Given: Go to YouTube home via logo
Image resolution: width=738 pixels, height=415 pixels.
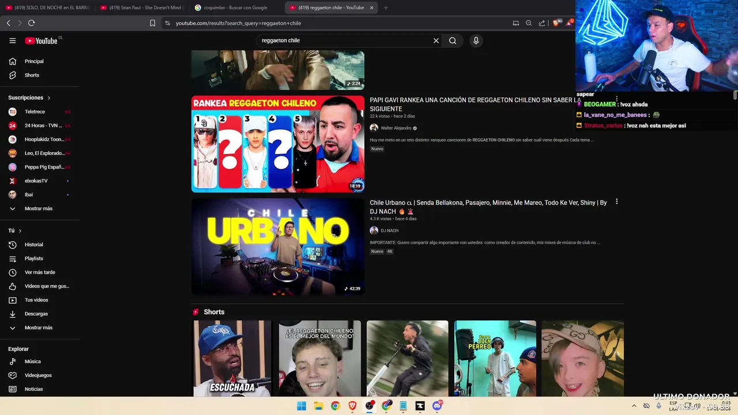Looking at the screenshot, I should [42, 40].
